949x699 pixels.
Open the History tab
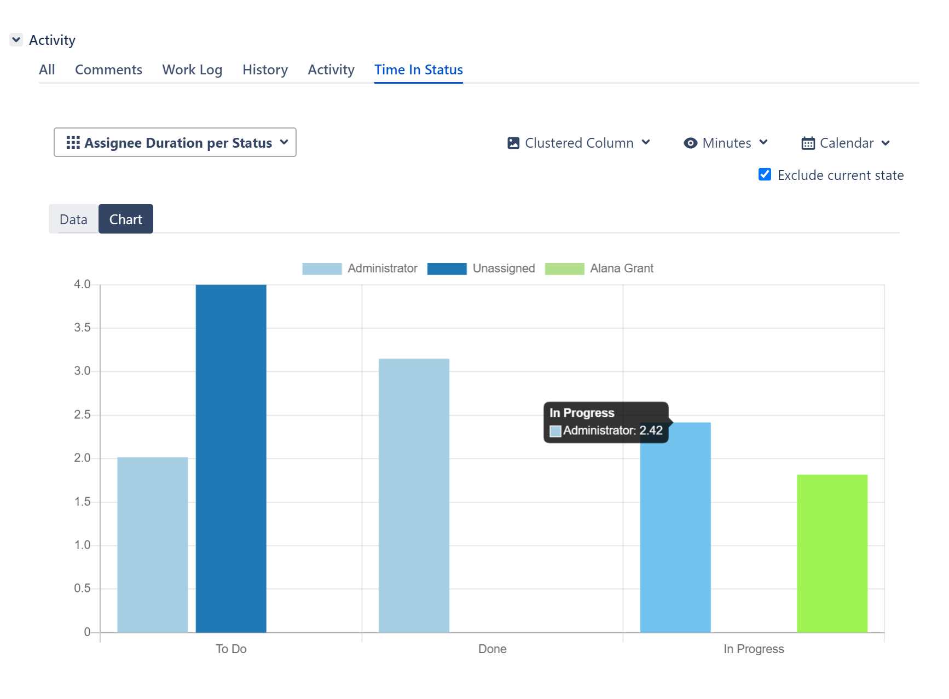pyautogui.click(x=265, y=70)
